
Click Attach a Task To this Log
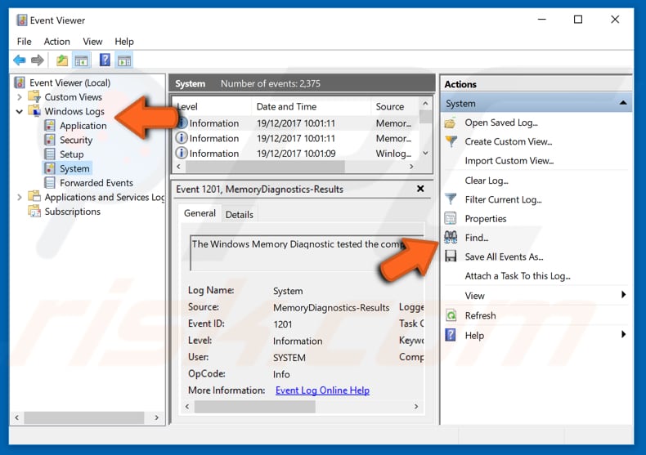(x=518, y=276)
